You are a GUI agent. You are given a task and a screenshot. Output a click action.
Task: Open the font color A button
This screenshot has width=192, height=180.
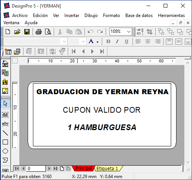(x=91, y=41)
